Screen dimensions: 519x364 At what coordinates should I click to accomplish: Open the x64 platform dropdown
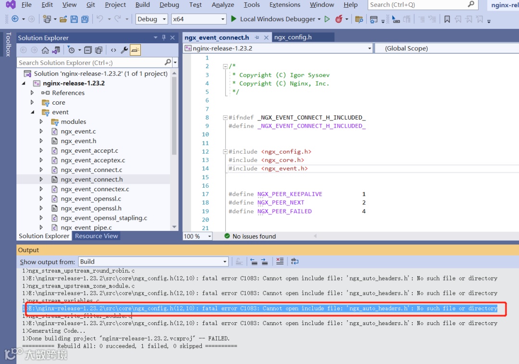[x=198, y=19]
